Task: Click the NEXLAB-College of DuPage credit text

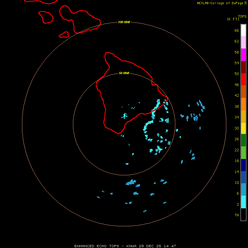Action: (220, 3)
